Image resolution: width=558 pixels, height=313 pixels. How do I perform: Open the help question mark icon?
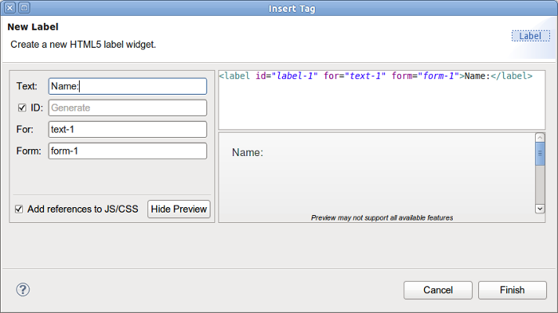(x=23, y=290)
